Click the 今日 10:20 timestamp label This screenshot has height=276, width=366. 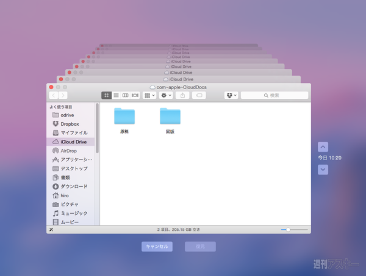point(329,158)
